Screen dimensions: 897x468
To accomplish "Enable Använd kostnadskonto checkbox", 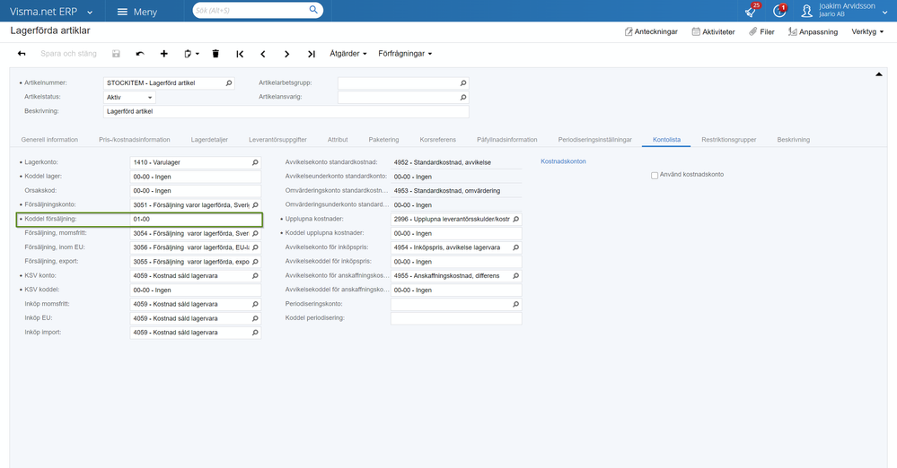I will coord(655,175).
